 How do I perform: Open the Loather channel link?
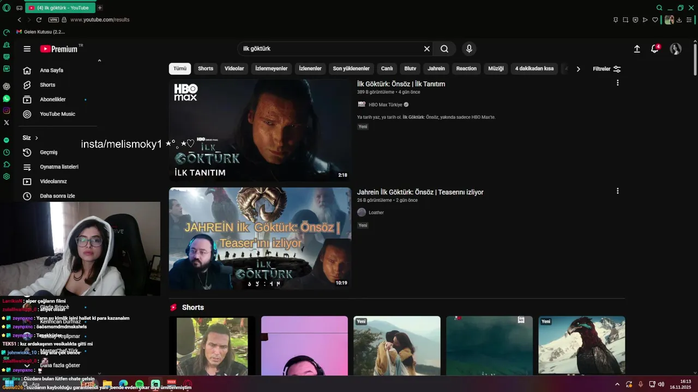(376, 213)
